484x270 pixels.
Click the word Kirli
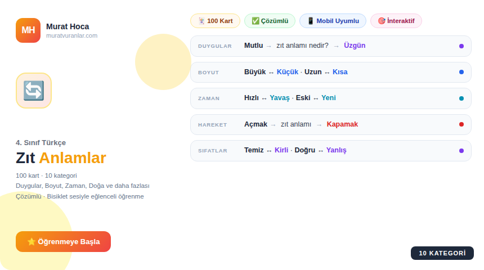tap(281, 150)
